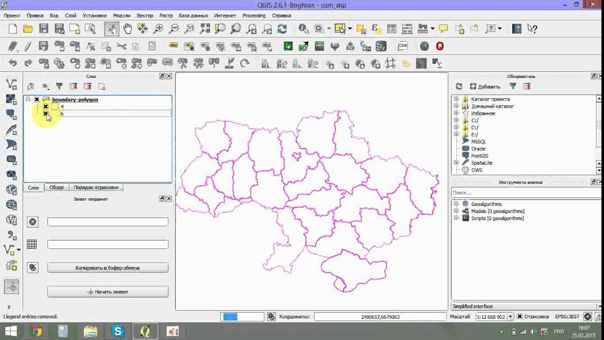
Task: Zoom to full extent of map
Action: click(205, 29)
